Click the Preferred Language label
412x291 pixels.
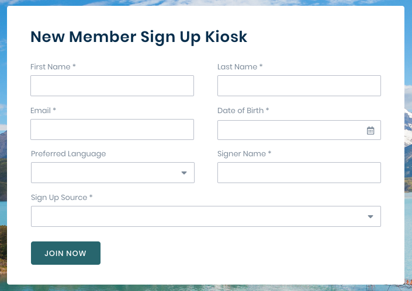pos(68,154)
